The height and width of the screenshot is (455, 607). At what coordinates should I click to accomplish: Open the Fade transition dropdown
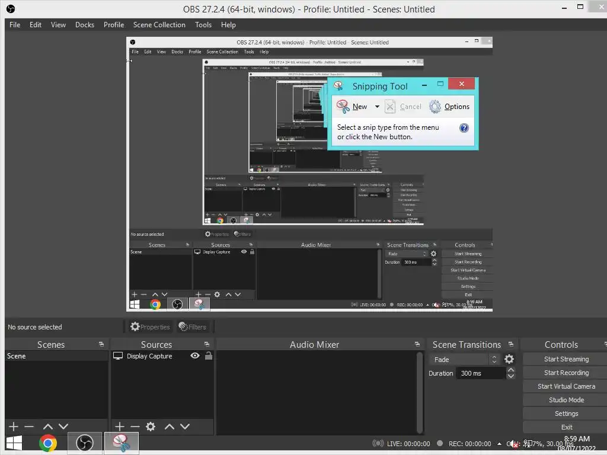pyautogui.click(x=465, y=360)
